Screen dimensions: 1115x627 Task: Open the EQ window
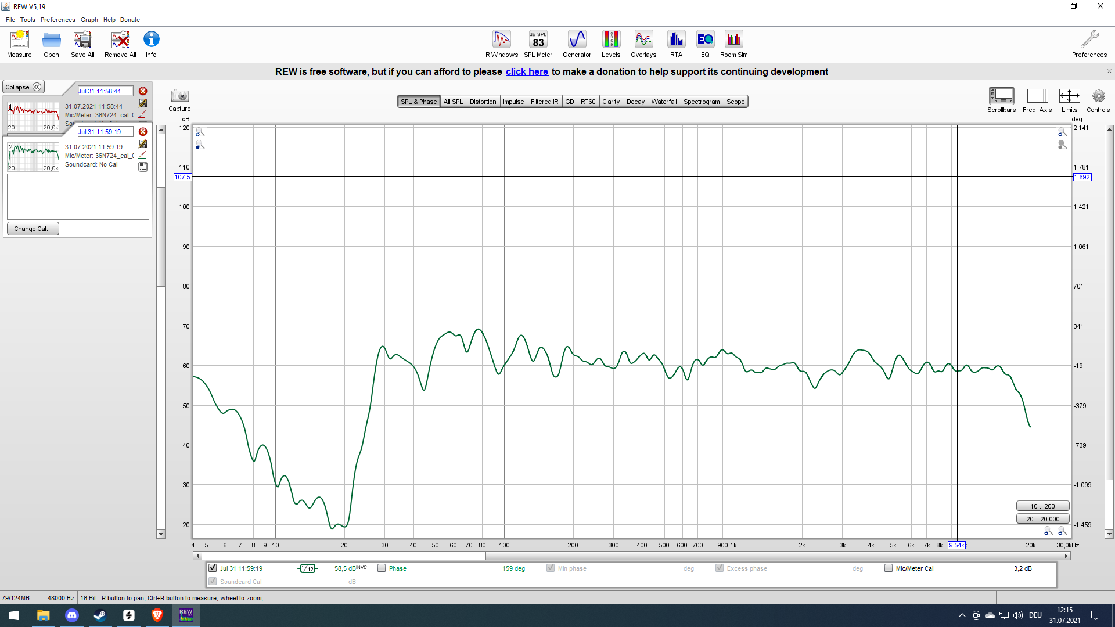pyautogui.click(x=705, y=44)
